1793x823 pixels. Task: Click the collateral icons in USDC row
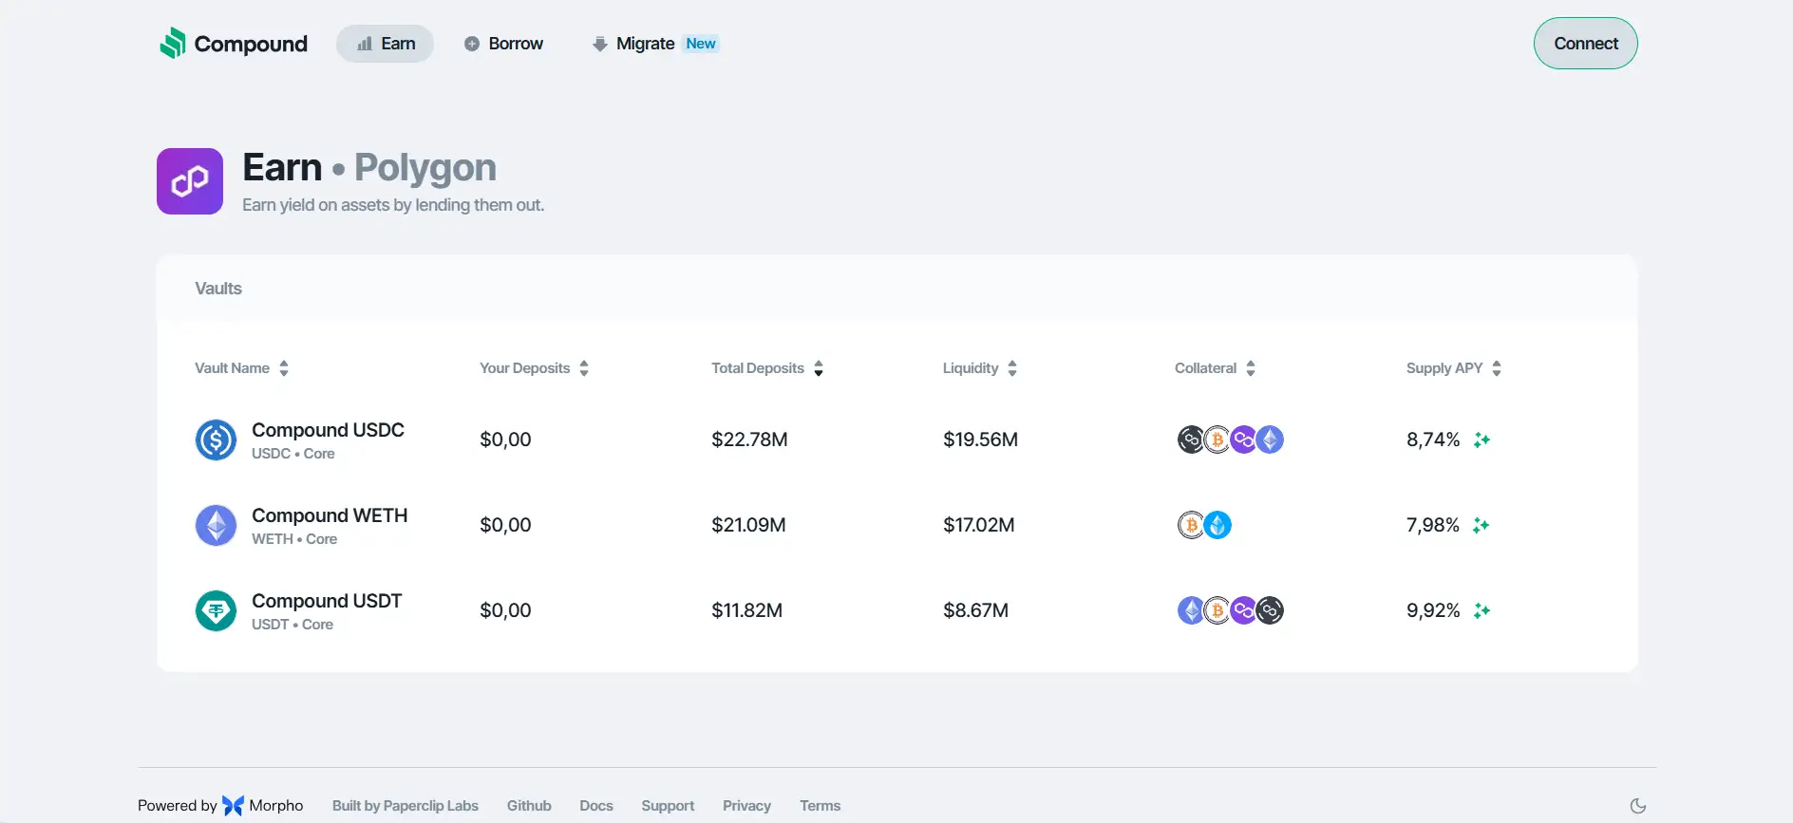pos(1230,440)
